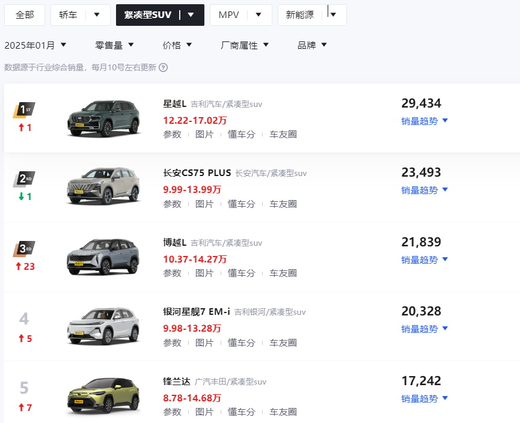
Task: Open the 锋兰达 model title link
Action: coord(177,382)
